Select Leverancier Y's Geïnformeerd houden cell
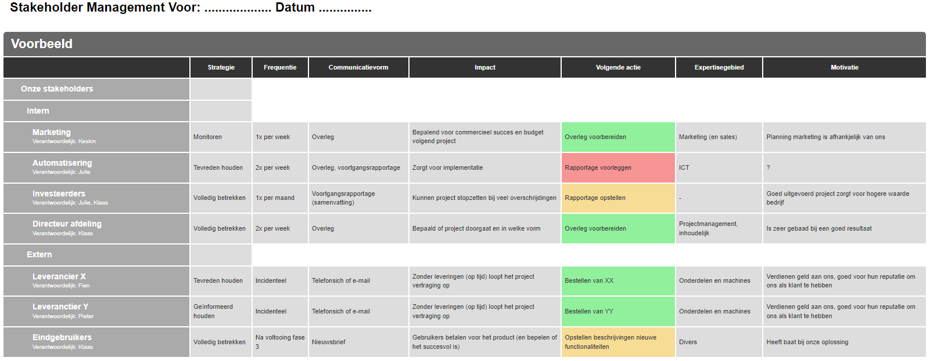This screenshot has height=361, width=930. tap(220, 311)
